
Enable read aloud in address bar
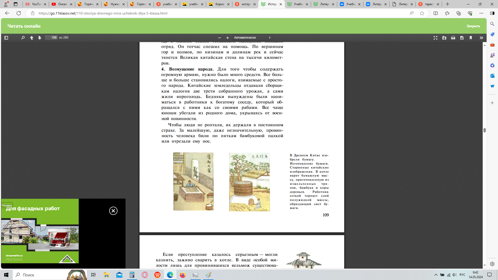click(x=412, y=13)
